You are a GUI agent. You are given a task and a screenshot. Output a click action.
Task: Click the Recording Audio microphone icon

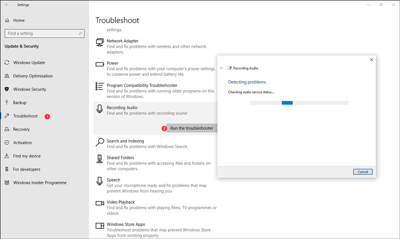pos(100,109)
